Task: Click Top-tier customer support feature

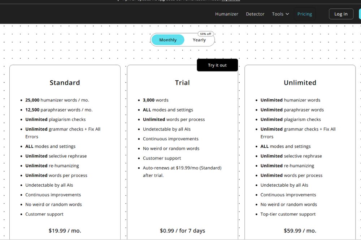Action: [288, 214]
